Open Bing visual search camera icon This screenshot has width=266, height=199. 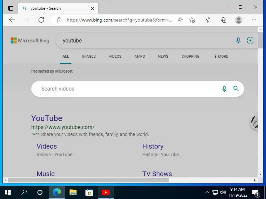click(x=250, y=40)
